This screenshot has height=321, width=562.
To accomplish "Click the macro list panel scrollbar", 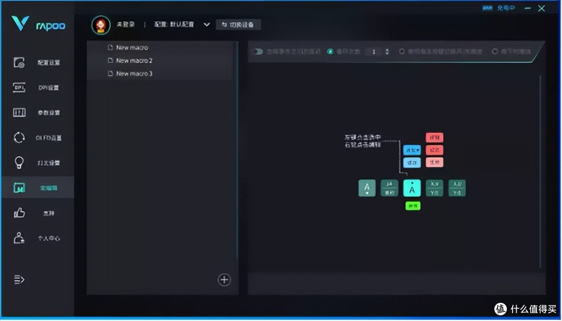I will pos(237,150).
